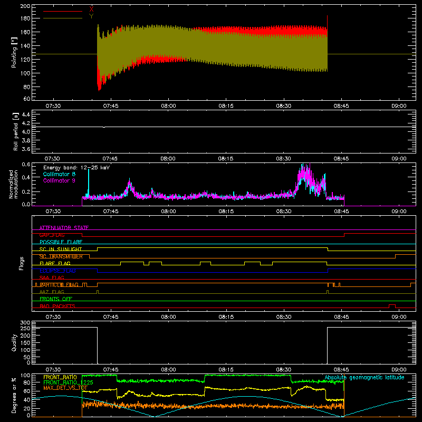Click 07:30 time label under Quality plot
The height and width of the screenshot is (422, 422).
point(53,370)
